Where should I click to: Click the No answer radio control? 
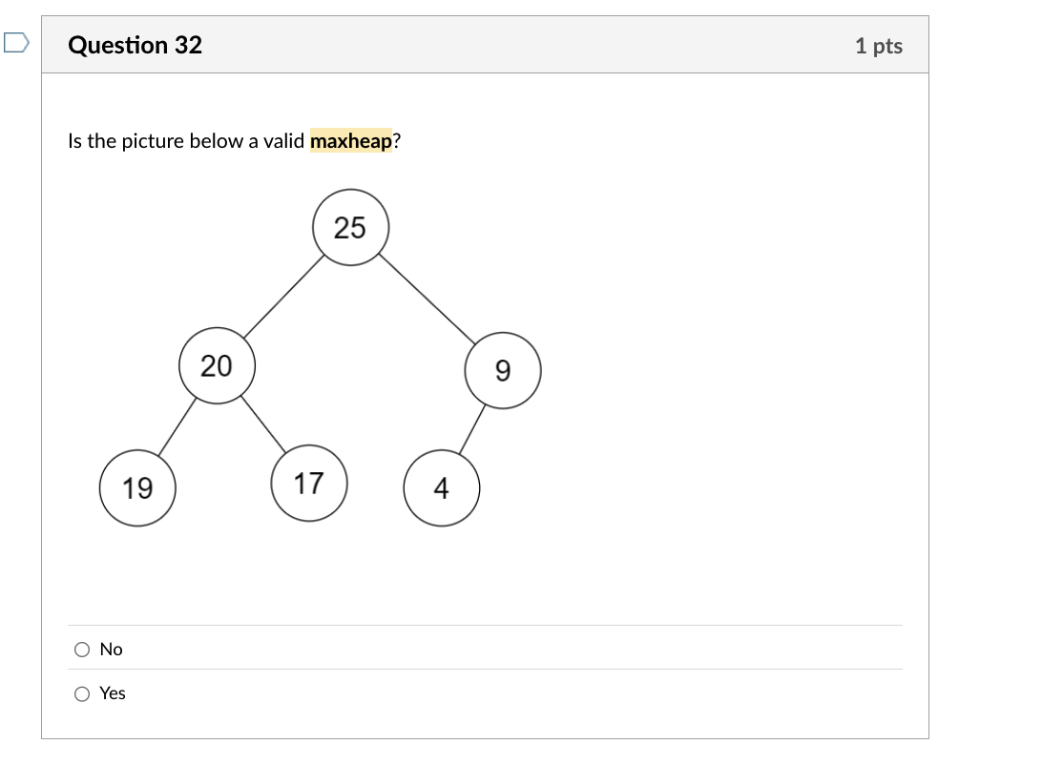pyautogui.click(x=81, y=649)
